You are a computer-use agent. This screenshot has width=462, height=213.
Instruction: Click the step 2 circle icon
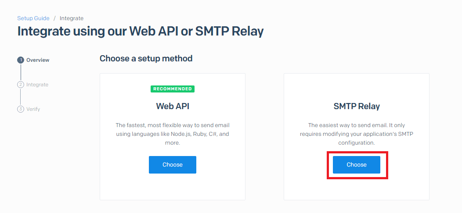pyautogui.click(x=20, y=85)
